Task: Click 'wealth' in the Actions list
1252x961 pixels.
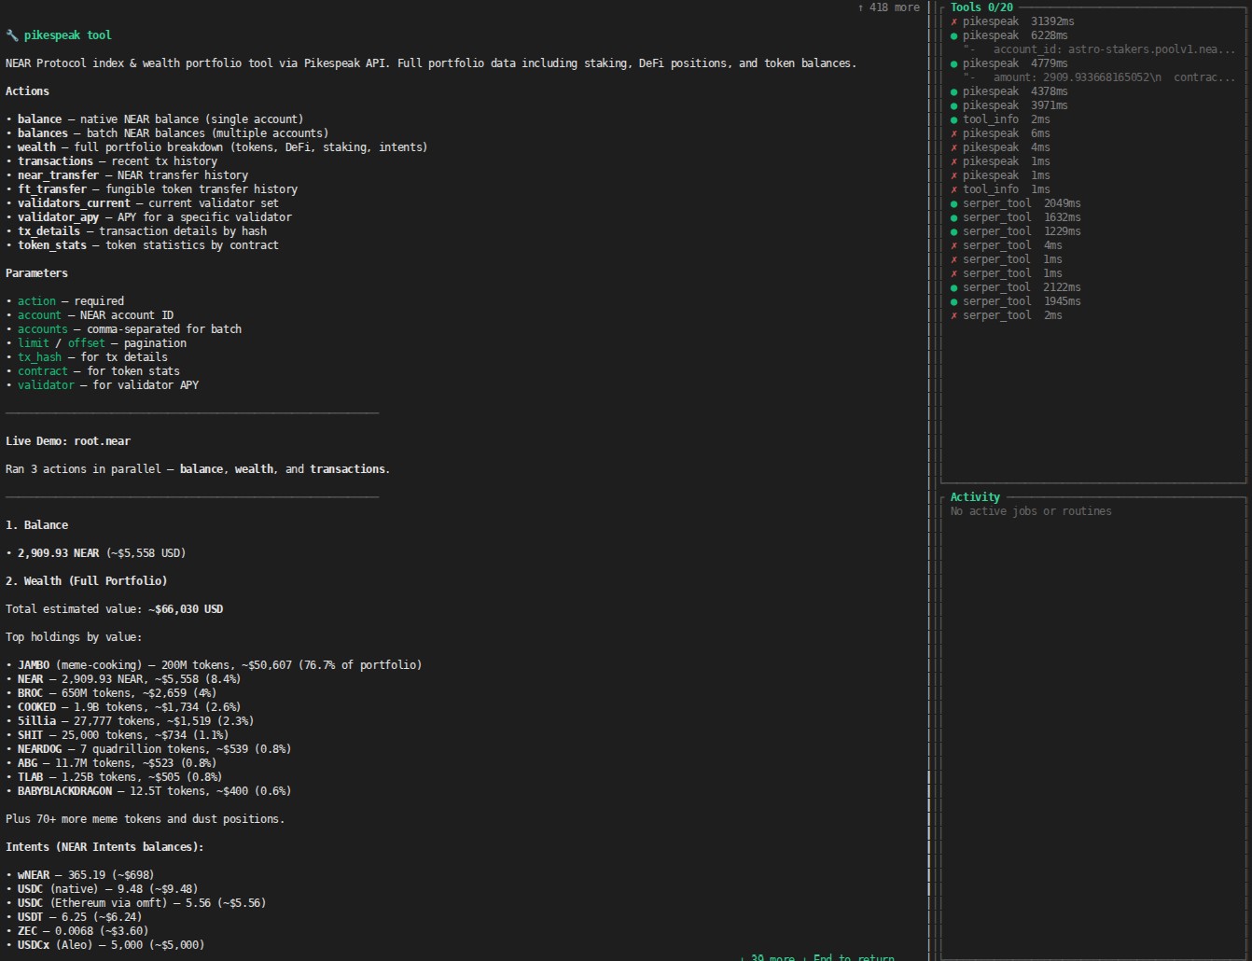Action: pos(36,147)
